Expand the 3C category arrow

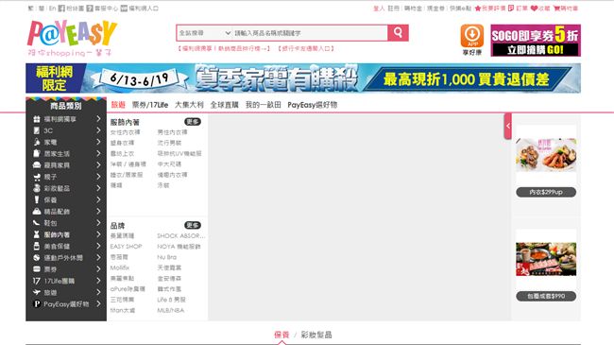[98, 130]
